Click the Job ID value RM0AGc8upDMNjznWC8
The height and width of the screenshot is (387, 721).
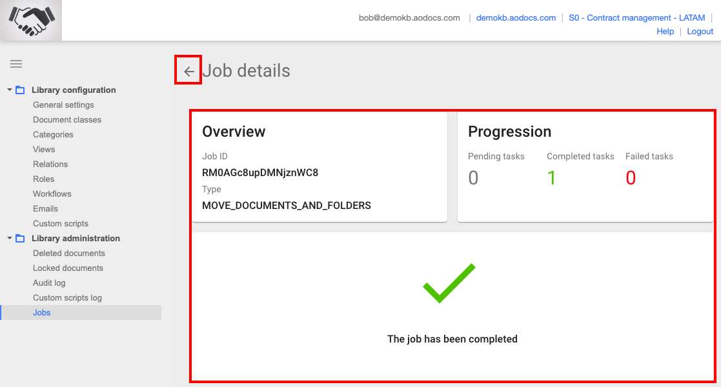(x=260, y=173)
